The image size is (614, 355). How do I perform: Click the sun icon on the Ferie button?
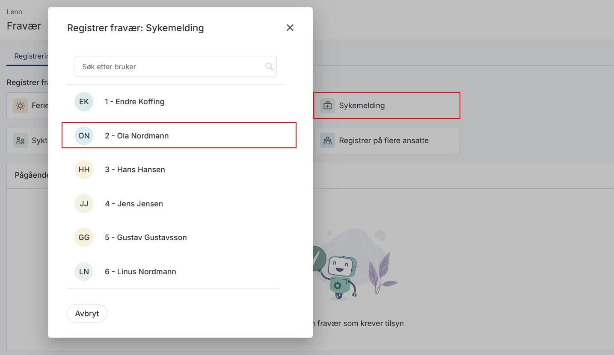click(x=20, y=106)
